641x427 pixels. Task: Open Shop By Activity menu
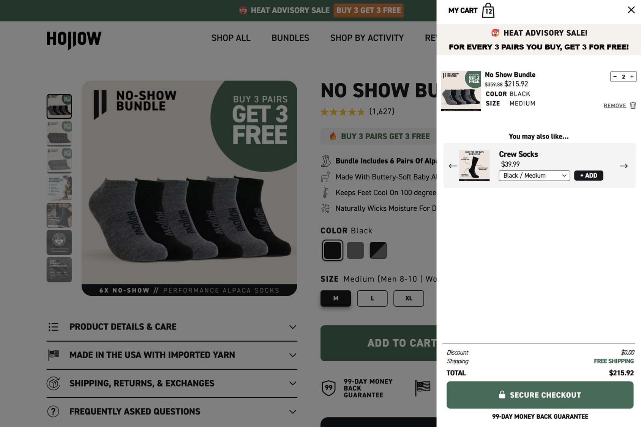(367, 38)
